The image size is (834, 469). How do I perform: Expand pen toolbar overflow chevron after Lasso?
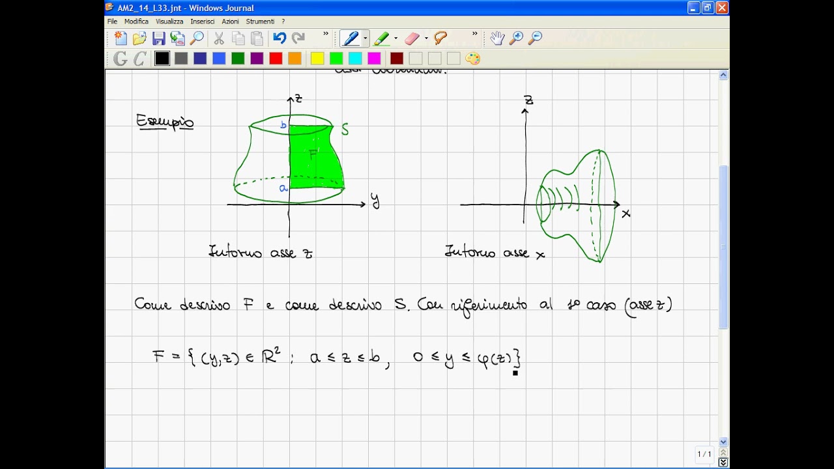pyautogui.click(x=474, y=35)
